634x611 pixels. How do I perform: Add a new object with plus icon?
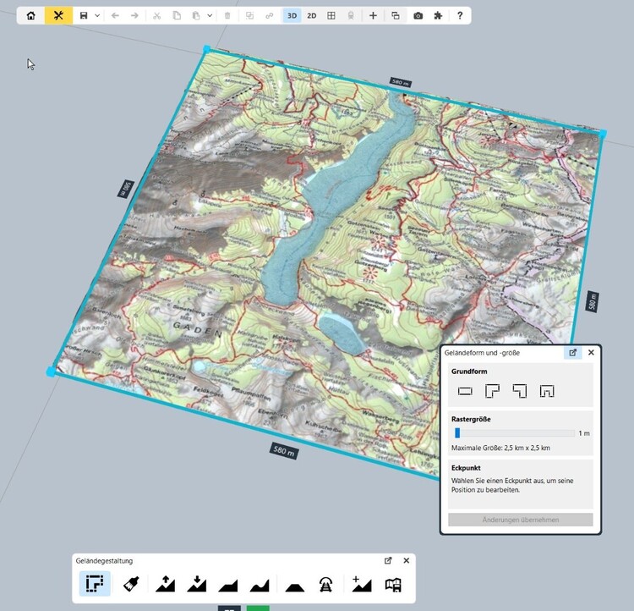tap(373, 16)
